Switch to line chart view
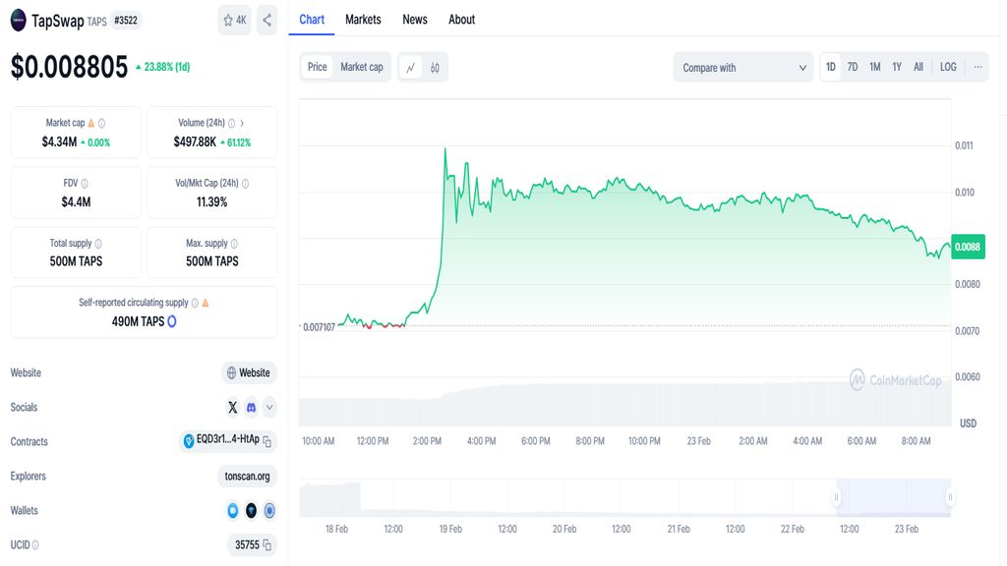This screenshot has width=1007, height=566. pos(411,68)
